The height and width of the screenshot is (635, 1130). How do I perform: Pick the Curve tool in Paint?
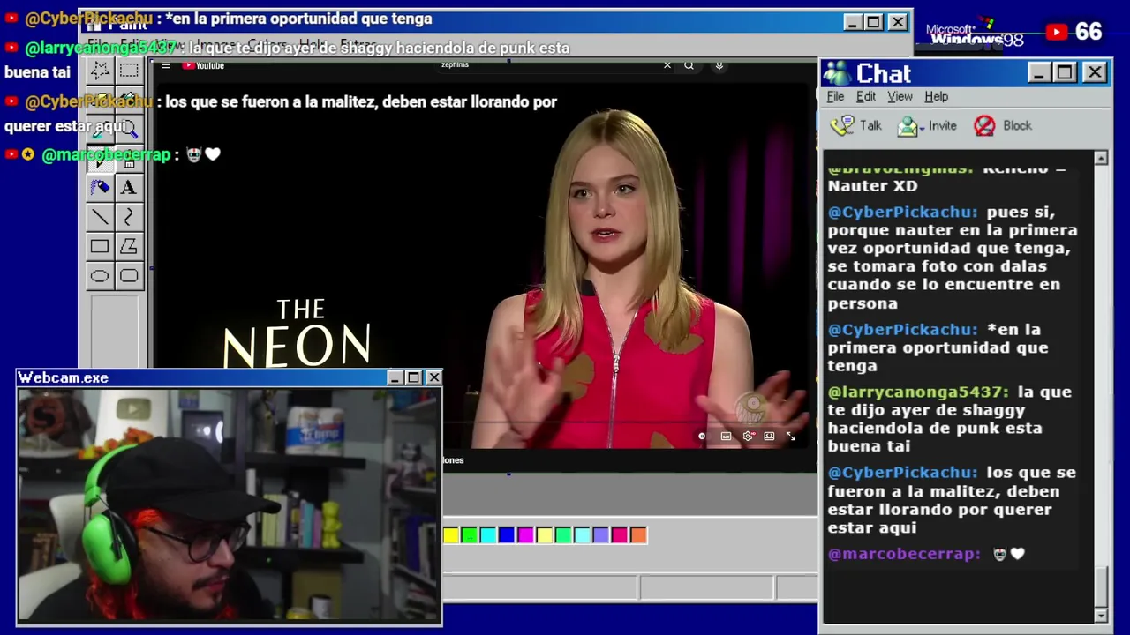(x=129, y=217)
